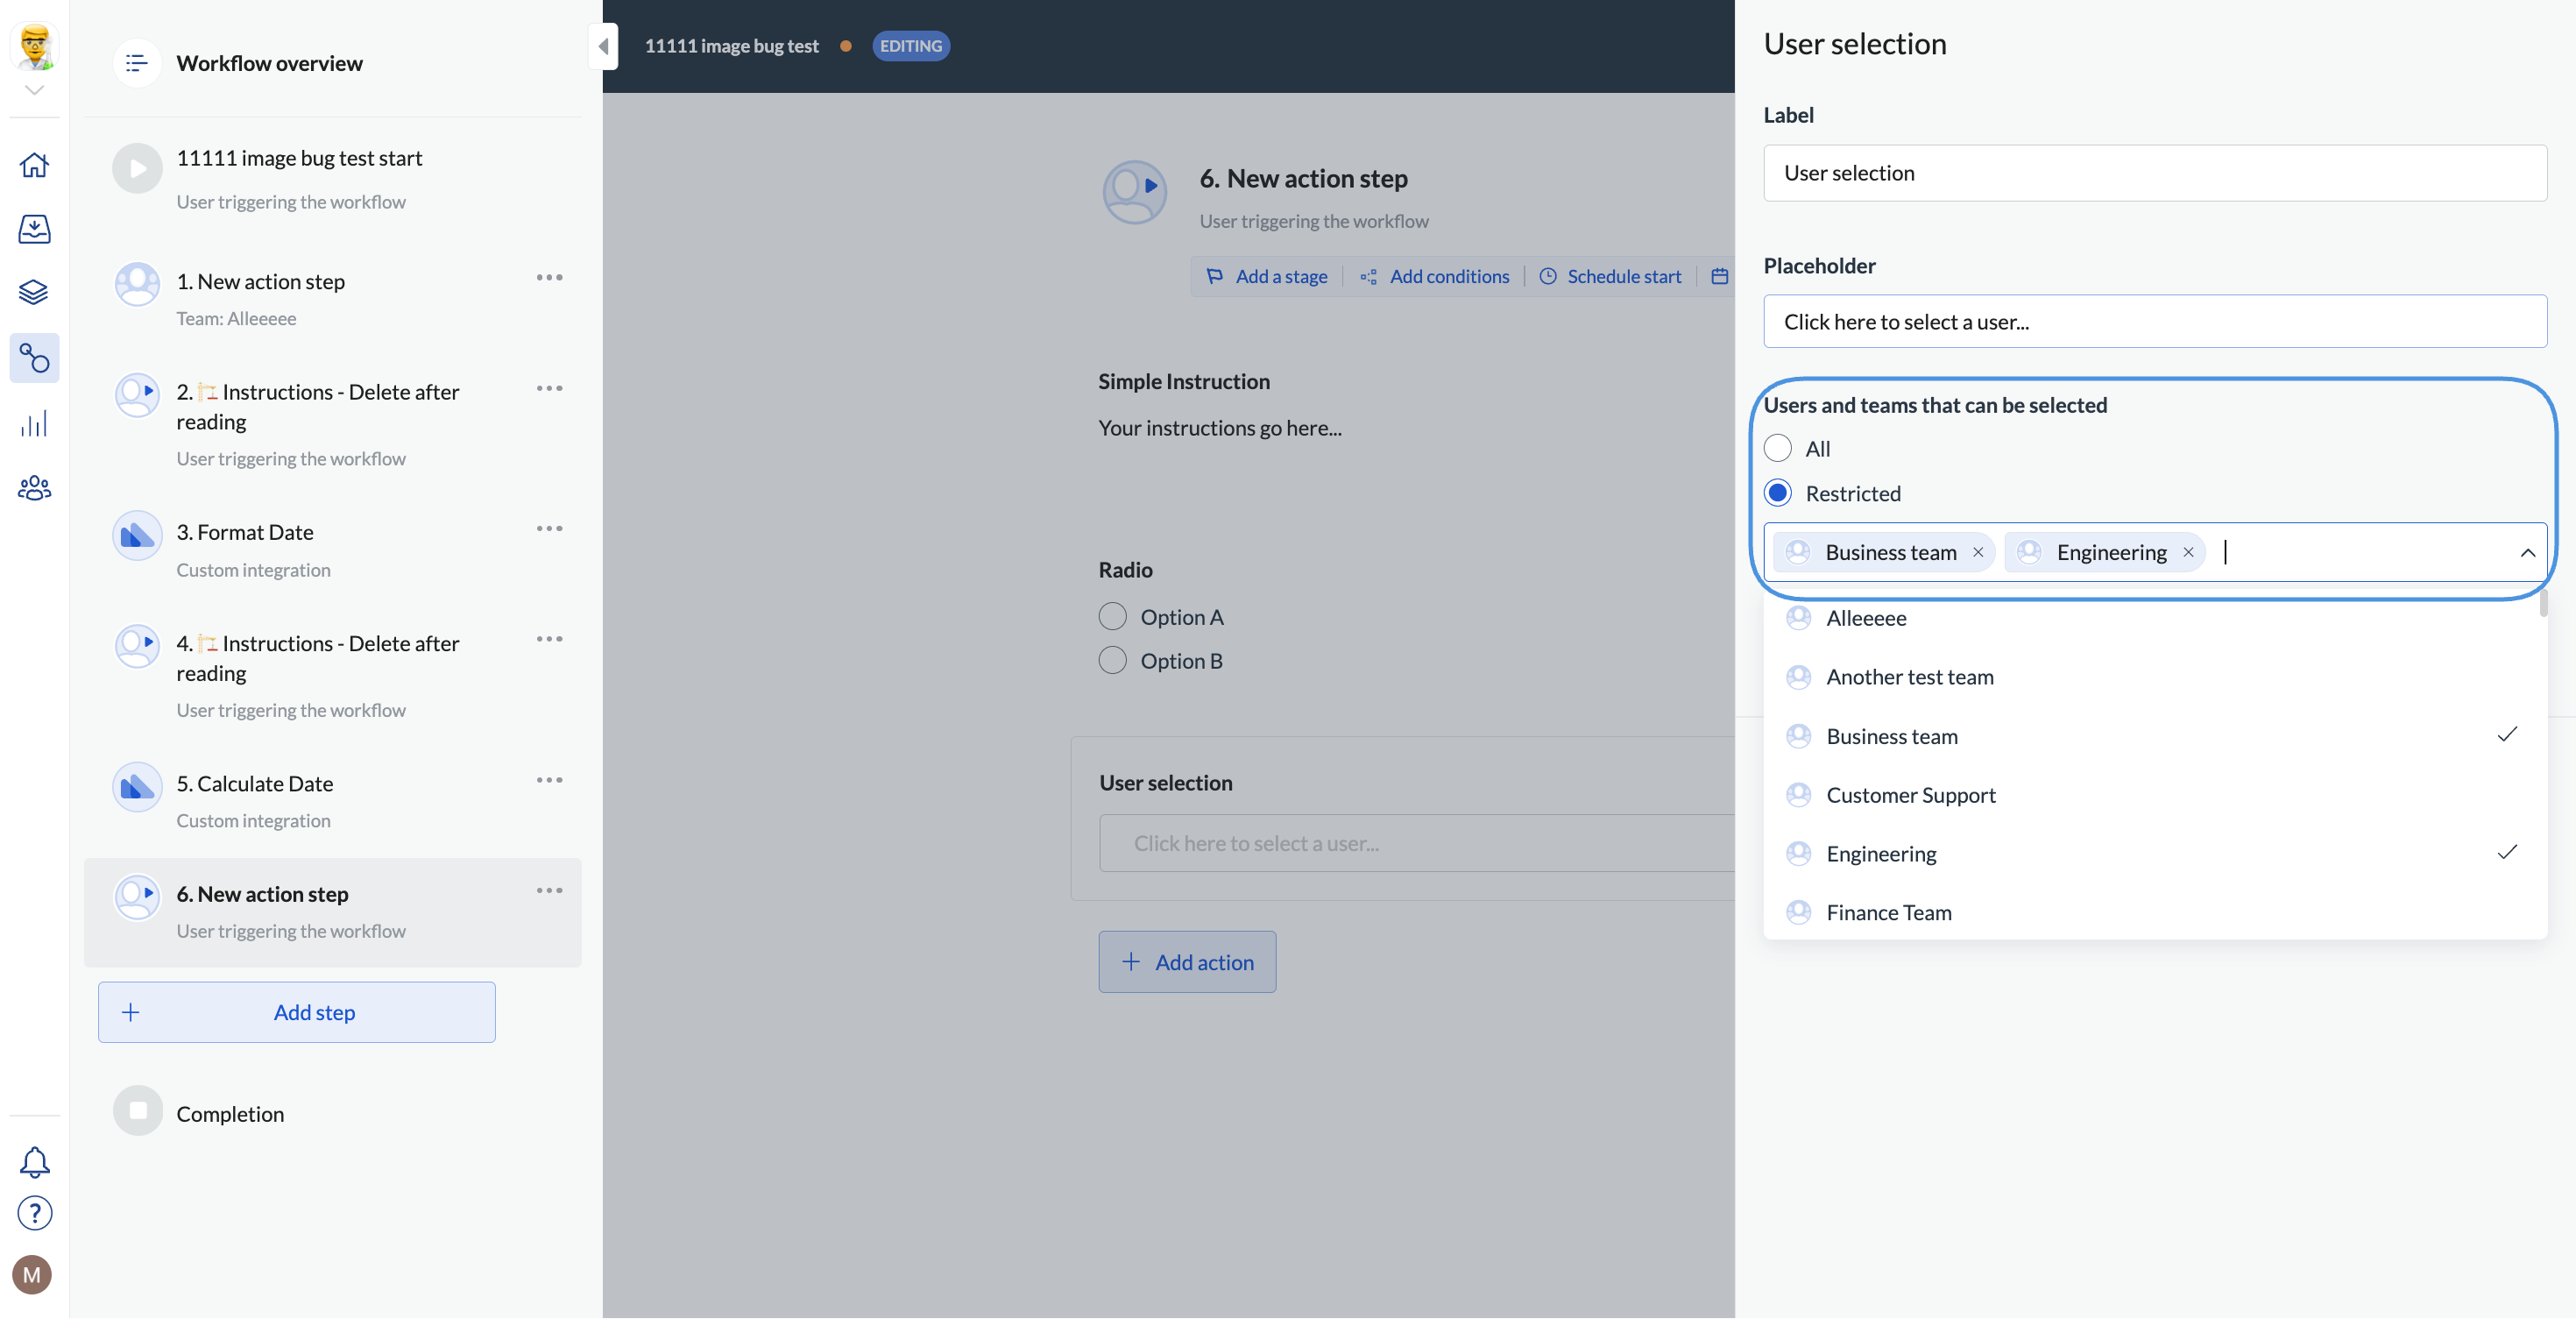
Task: Select the Restricted radio option
Action: pyautogui.click(x=1777, y=493)
